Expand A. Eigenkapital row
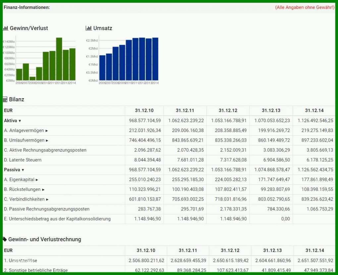 [37, 180]
